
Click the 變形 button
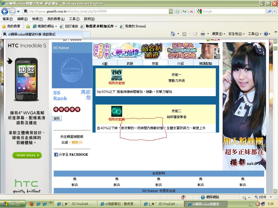(57, 119)
